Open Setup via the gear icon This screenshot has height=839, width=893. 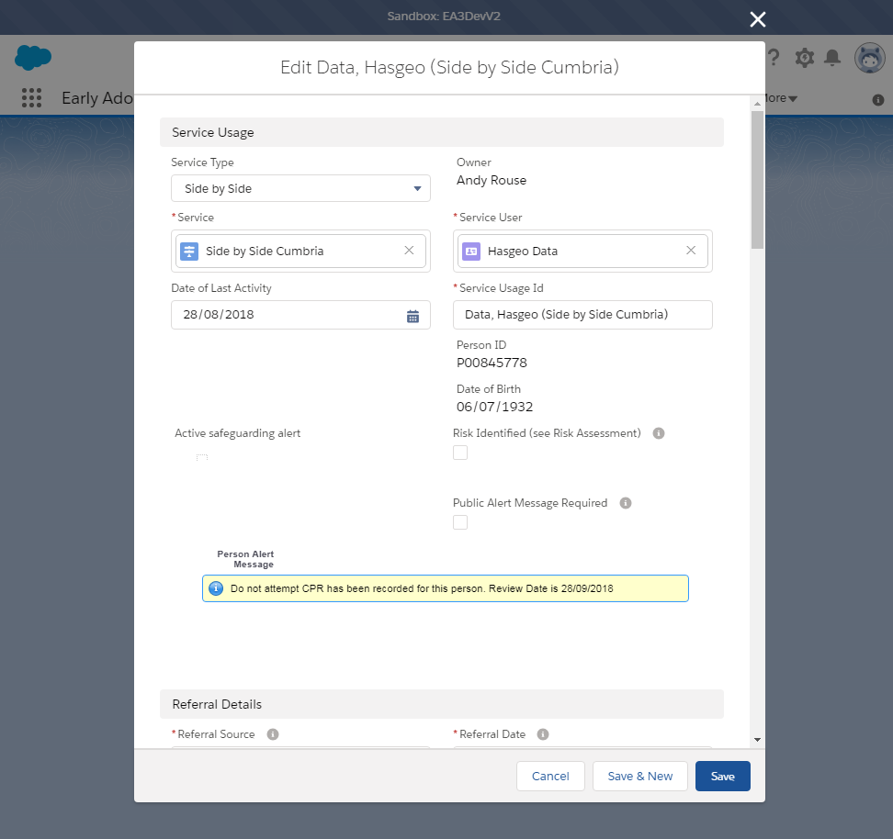(804, 57)
